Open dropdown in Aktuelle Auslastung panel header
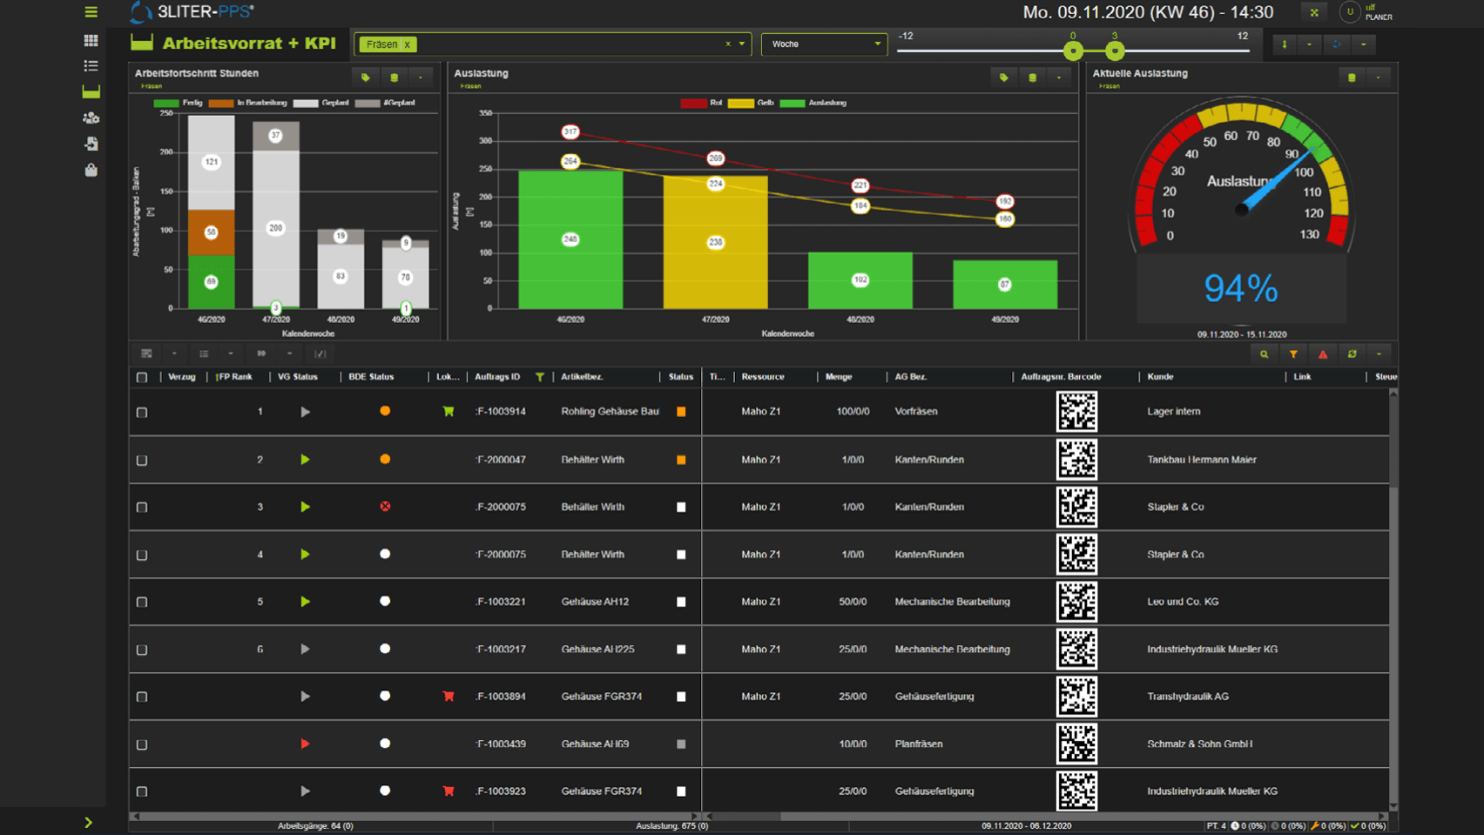Viewport: 1484px width, 835px height. click(x=1379, y=77)
